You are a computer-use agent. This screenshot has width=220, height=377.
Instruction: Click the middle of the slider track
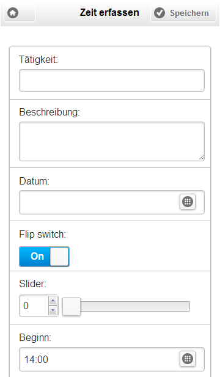point(127,307)
